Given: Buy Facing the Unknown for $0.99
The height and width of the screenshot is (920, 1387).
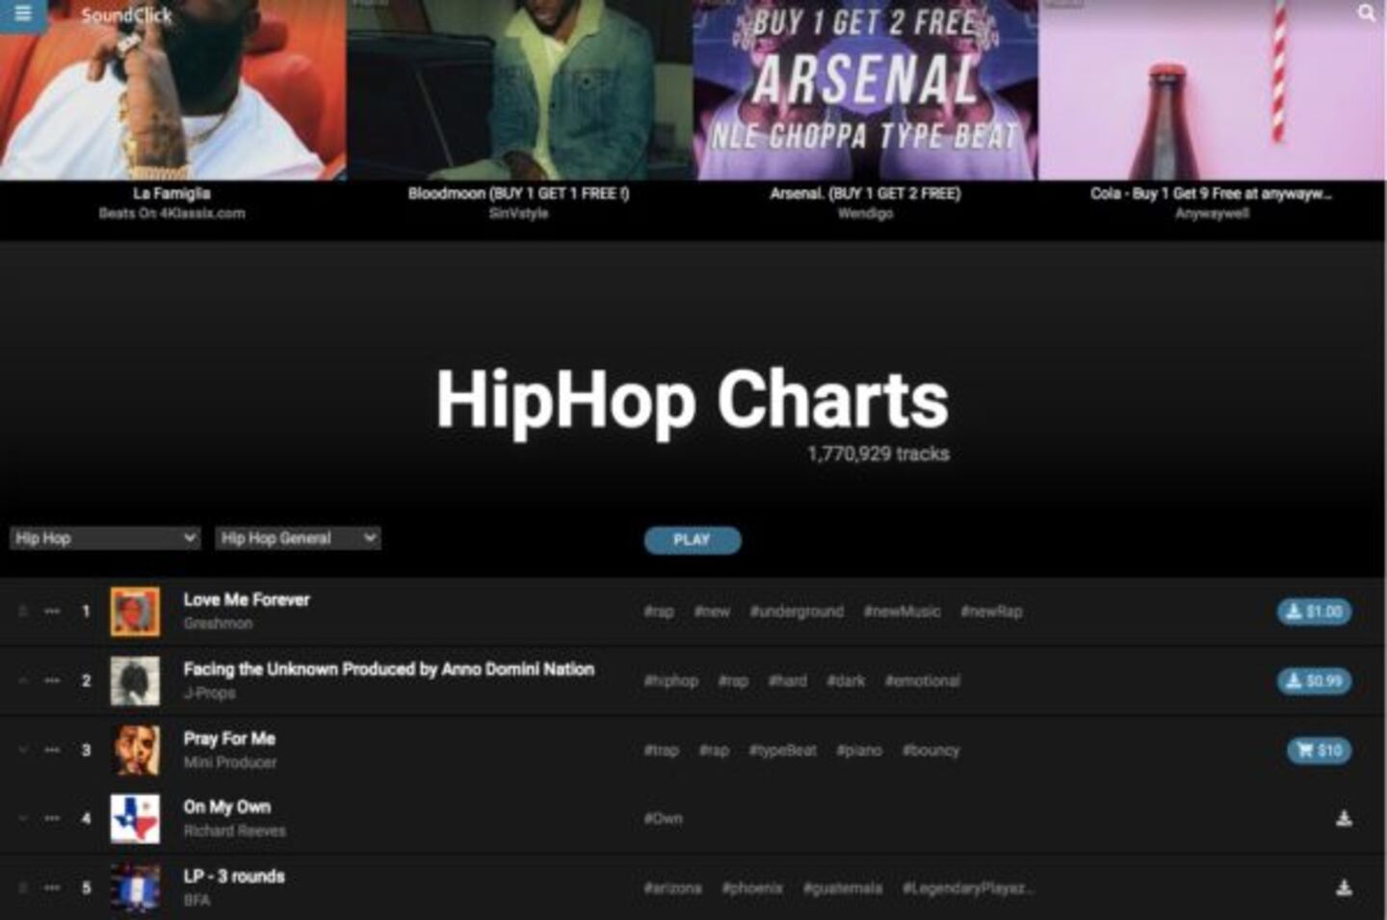Looking at the screenshot, I should tap(1315, 681).
